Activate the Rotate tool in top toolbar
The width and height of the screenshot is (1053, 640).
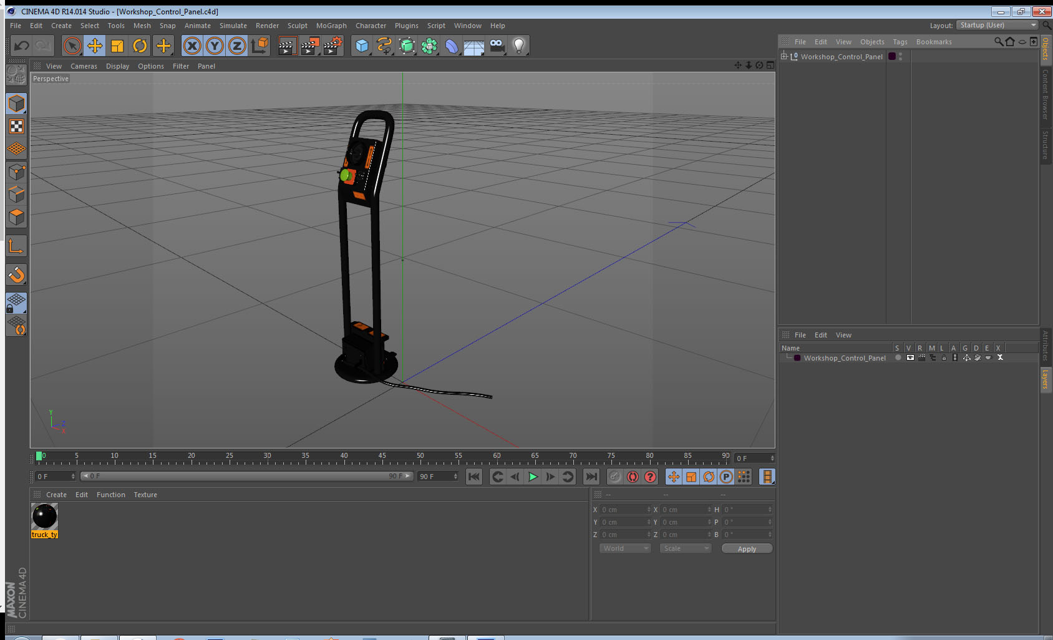click(140, 46)
